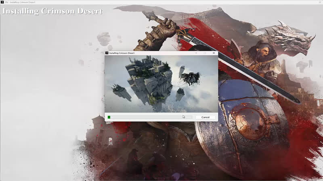Click the Cancel button in the installer
323x181 pixels.
[x=205, y=117]
